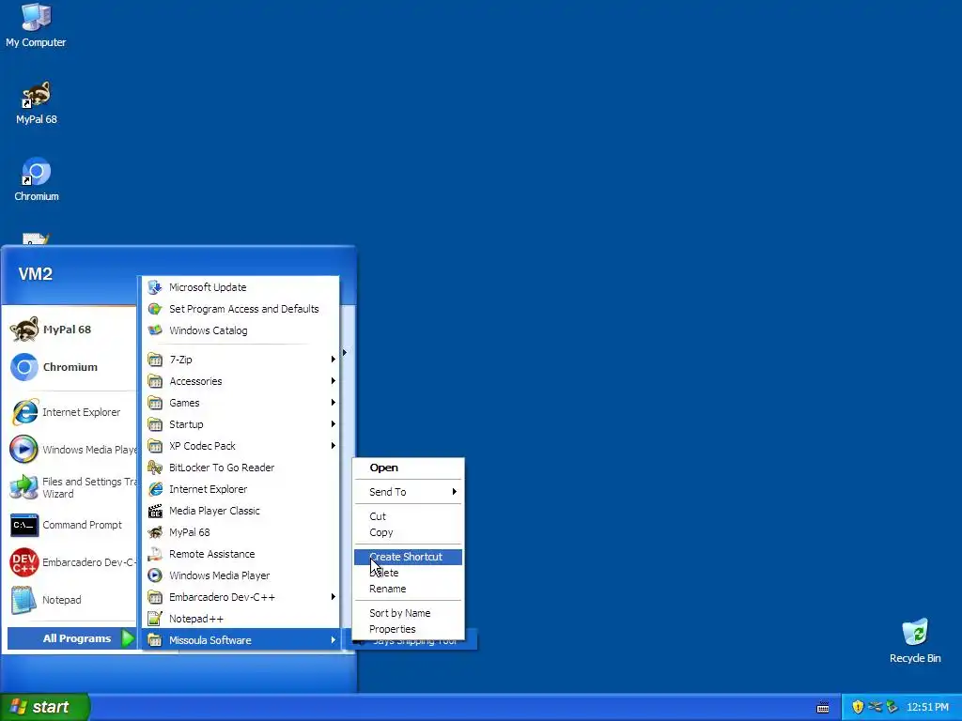Expand the Games program folder

(240, 402)
